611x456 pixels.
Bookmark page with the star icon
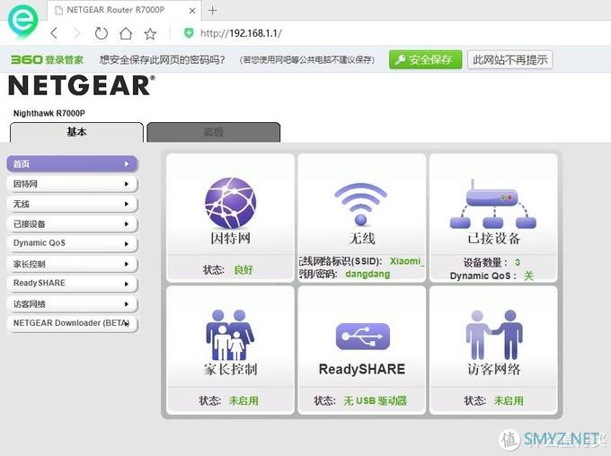150,34
